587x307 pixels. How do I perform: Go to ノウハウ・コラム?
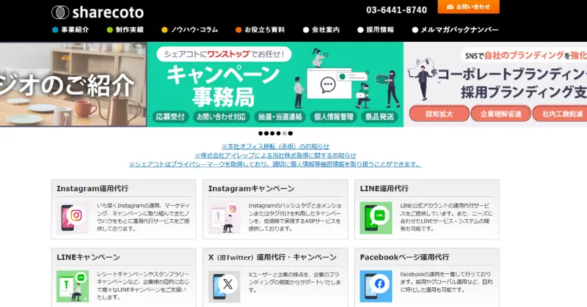point(190,30)
